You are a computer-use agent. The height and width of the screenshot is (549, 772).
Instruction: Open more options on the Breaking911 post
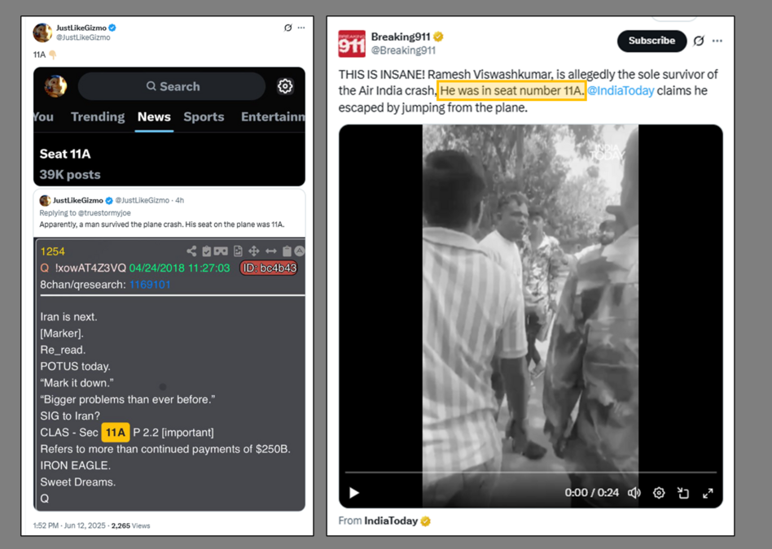coord(717,41)
